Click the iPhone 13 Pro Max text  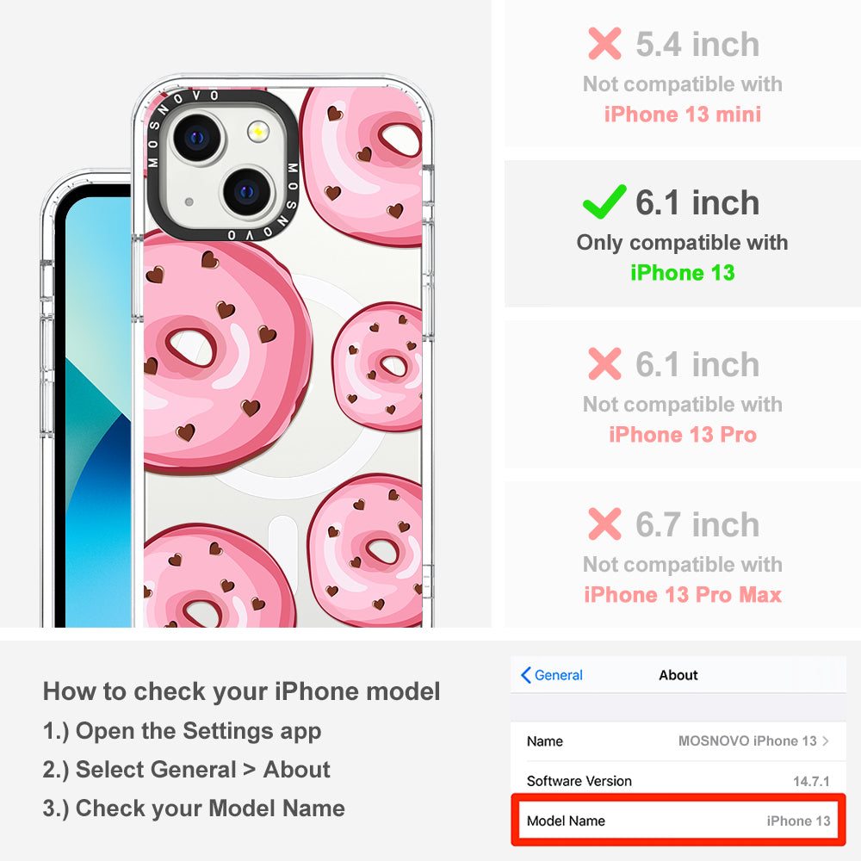pyautogui.click(x=682, y=595)
